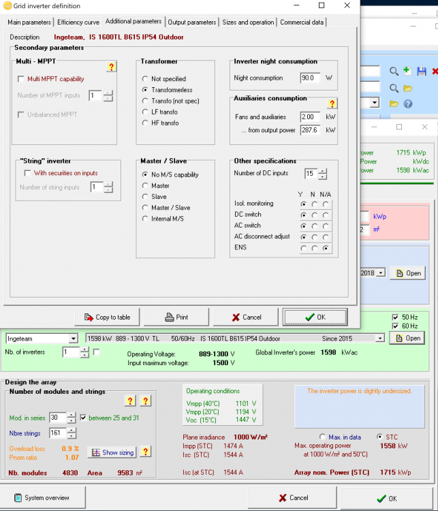Open Multi-MPPT help question mark

coord(112,67)
